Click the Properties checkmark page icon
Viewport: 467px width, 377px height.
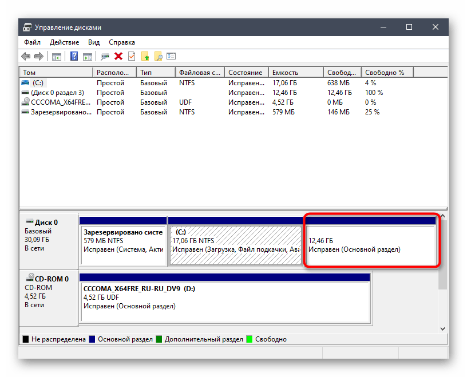click(x=132, y=56)
